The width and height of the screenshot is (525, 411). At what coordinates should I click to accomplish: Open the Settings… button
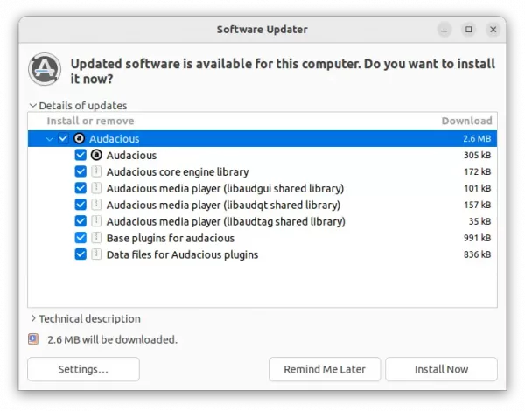point(83,369)
